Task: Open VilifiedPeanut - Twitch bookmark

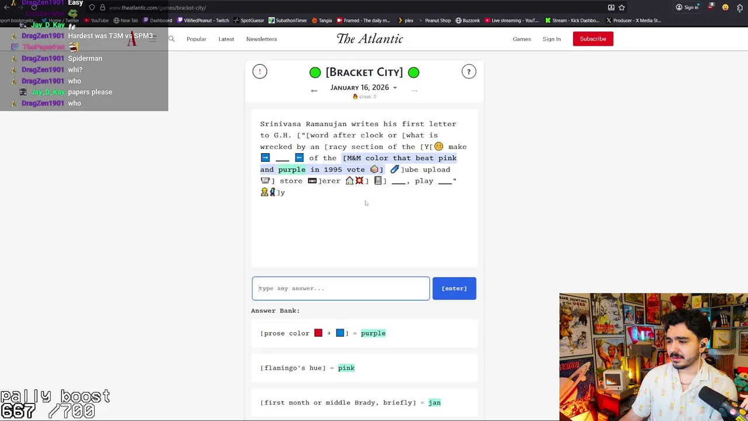Action: pos(203,20)
